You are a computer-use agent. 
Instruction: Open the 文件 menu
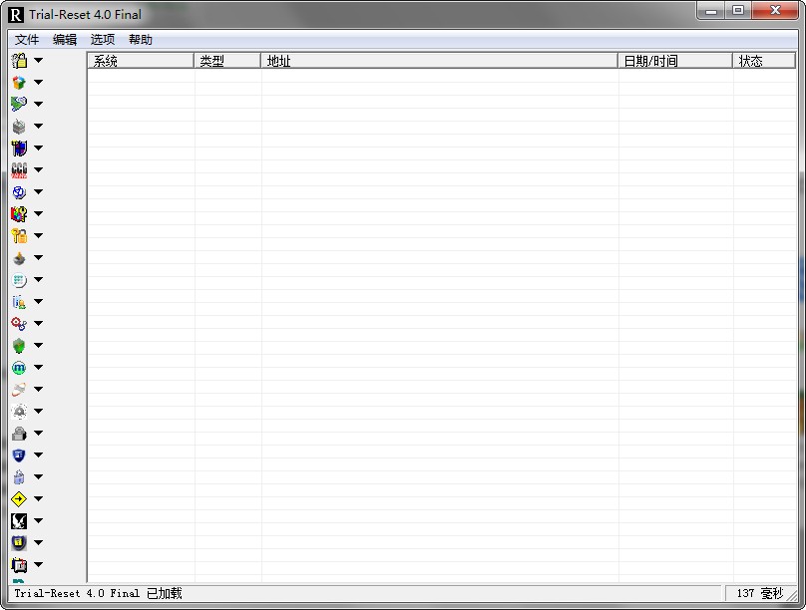pos(27,40)
